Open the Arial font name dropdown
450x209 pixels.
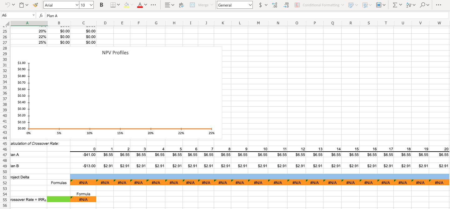click(61, 5)
